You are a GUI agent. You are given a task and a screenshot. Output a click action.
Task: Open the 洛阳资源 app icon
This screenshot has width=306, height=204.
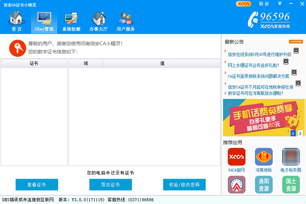[x=264, y=185]
